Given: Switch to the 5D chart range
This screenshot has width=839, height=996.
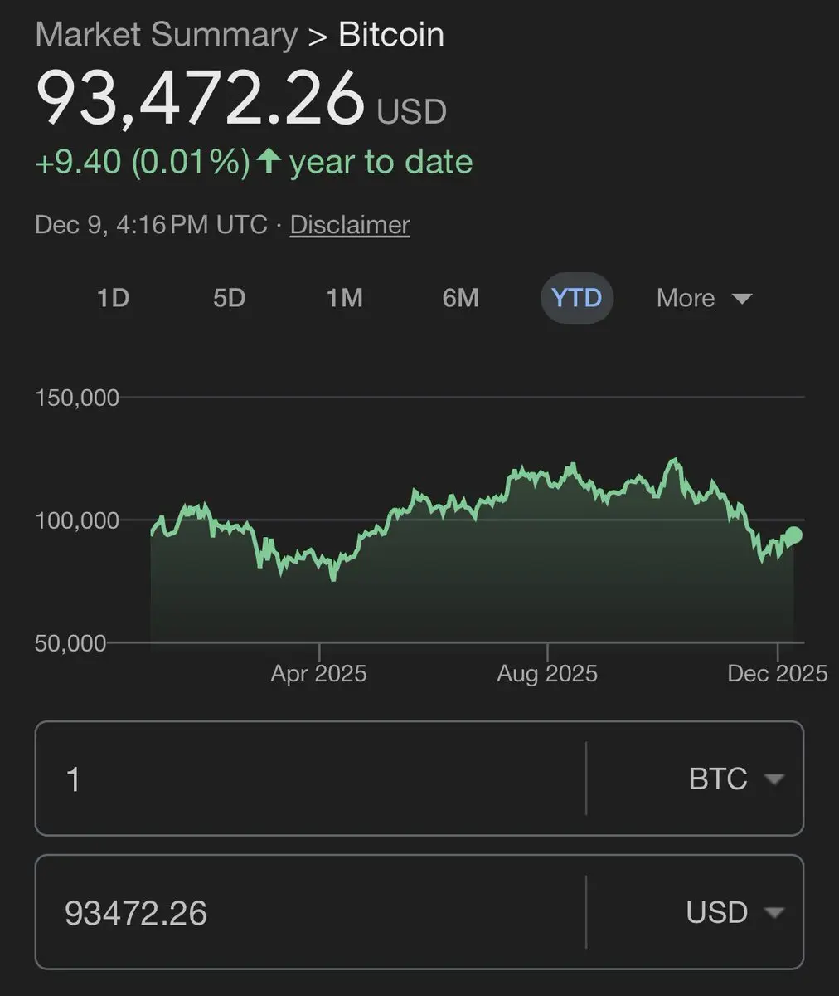Looking at the screenshot, I should (229, 298).
